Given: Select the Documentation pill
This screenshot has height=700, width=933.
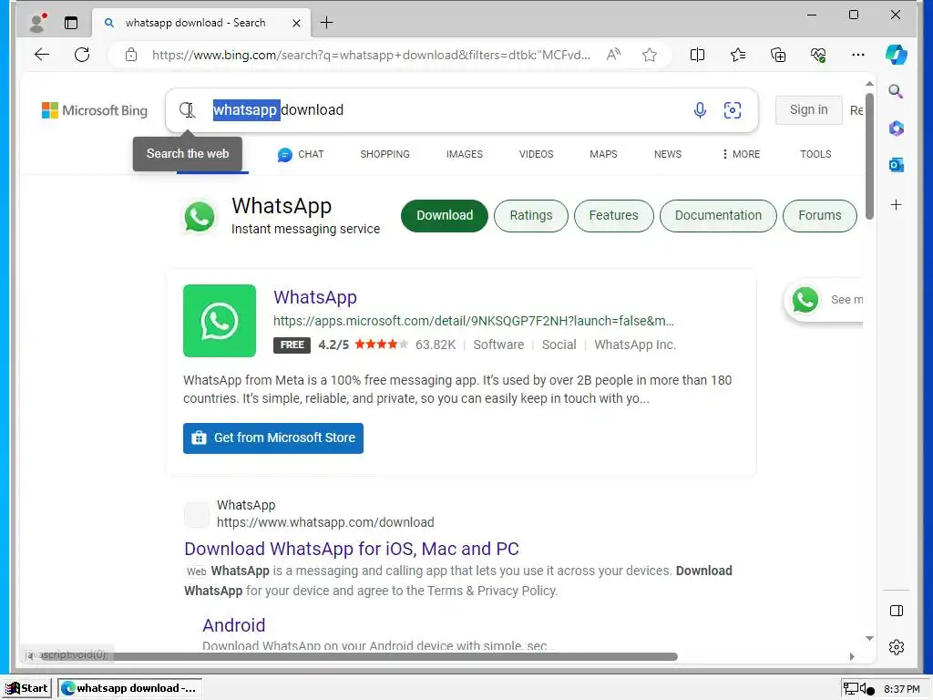Looking at the screenshot, I should pos(718,215).
